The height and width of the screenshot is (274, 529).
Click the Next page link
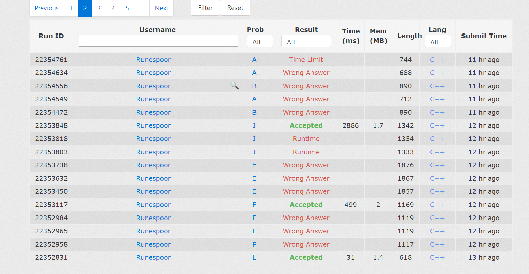(162, 8)
